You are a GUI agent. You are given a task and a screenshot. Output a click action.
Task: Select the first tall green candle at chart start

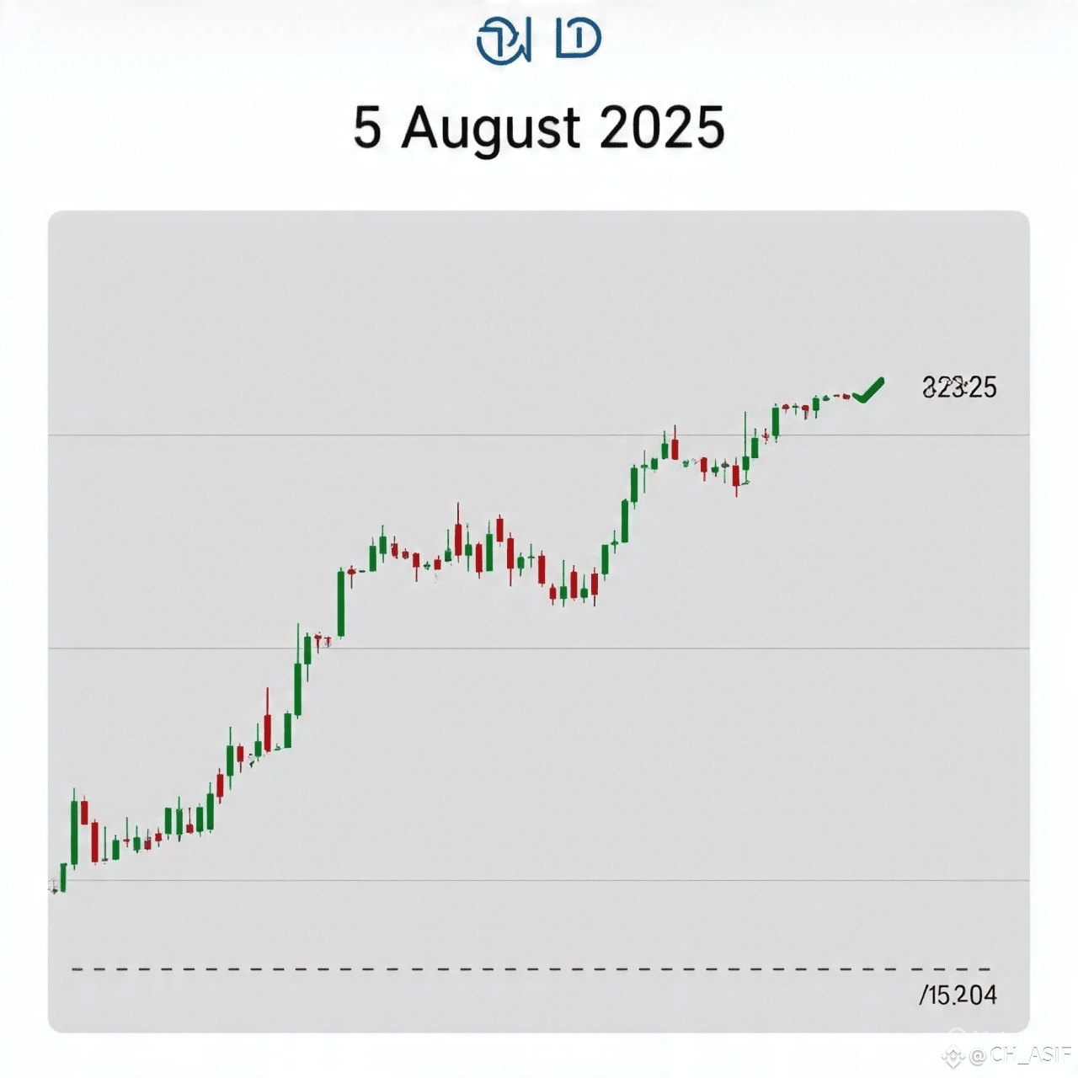click(74, 830)
